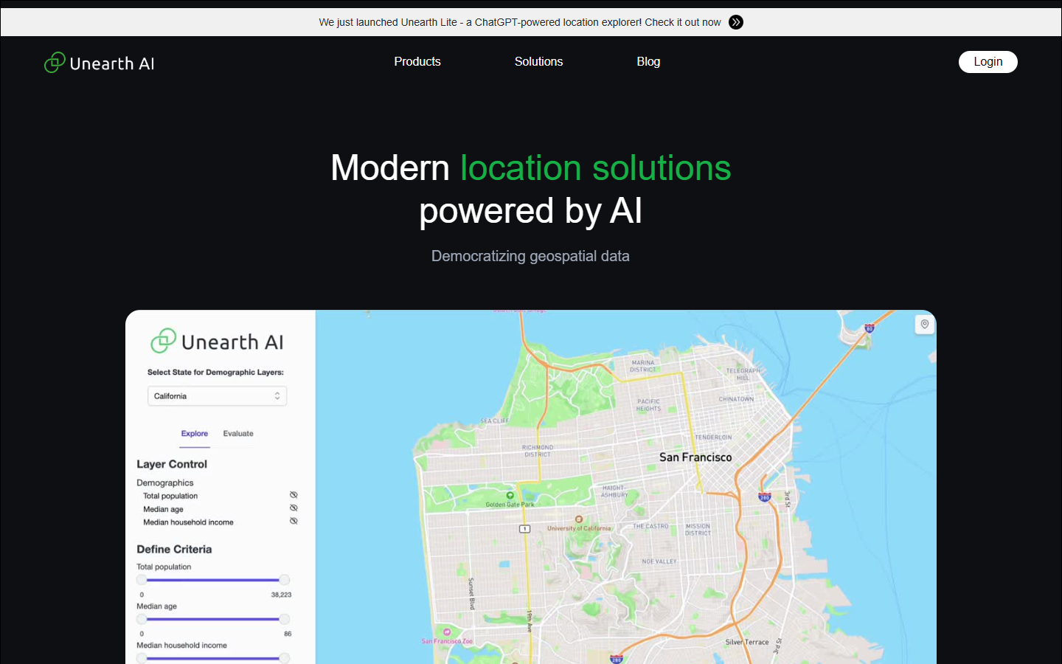This screenshot has width=1062, height=664.
Task: Open the California state dropdown
Action: pos(217,396)
